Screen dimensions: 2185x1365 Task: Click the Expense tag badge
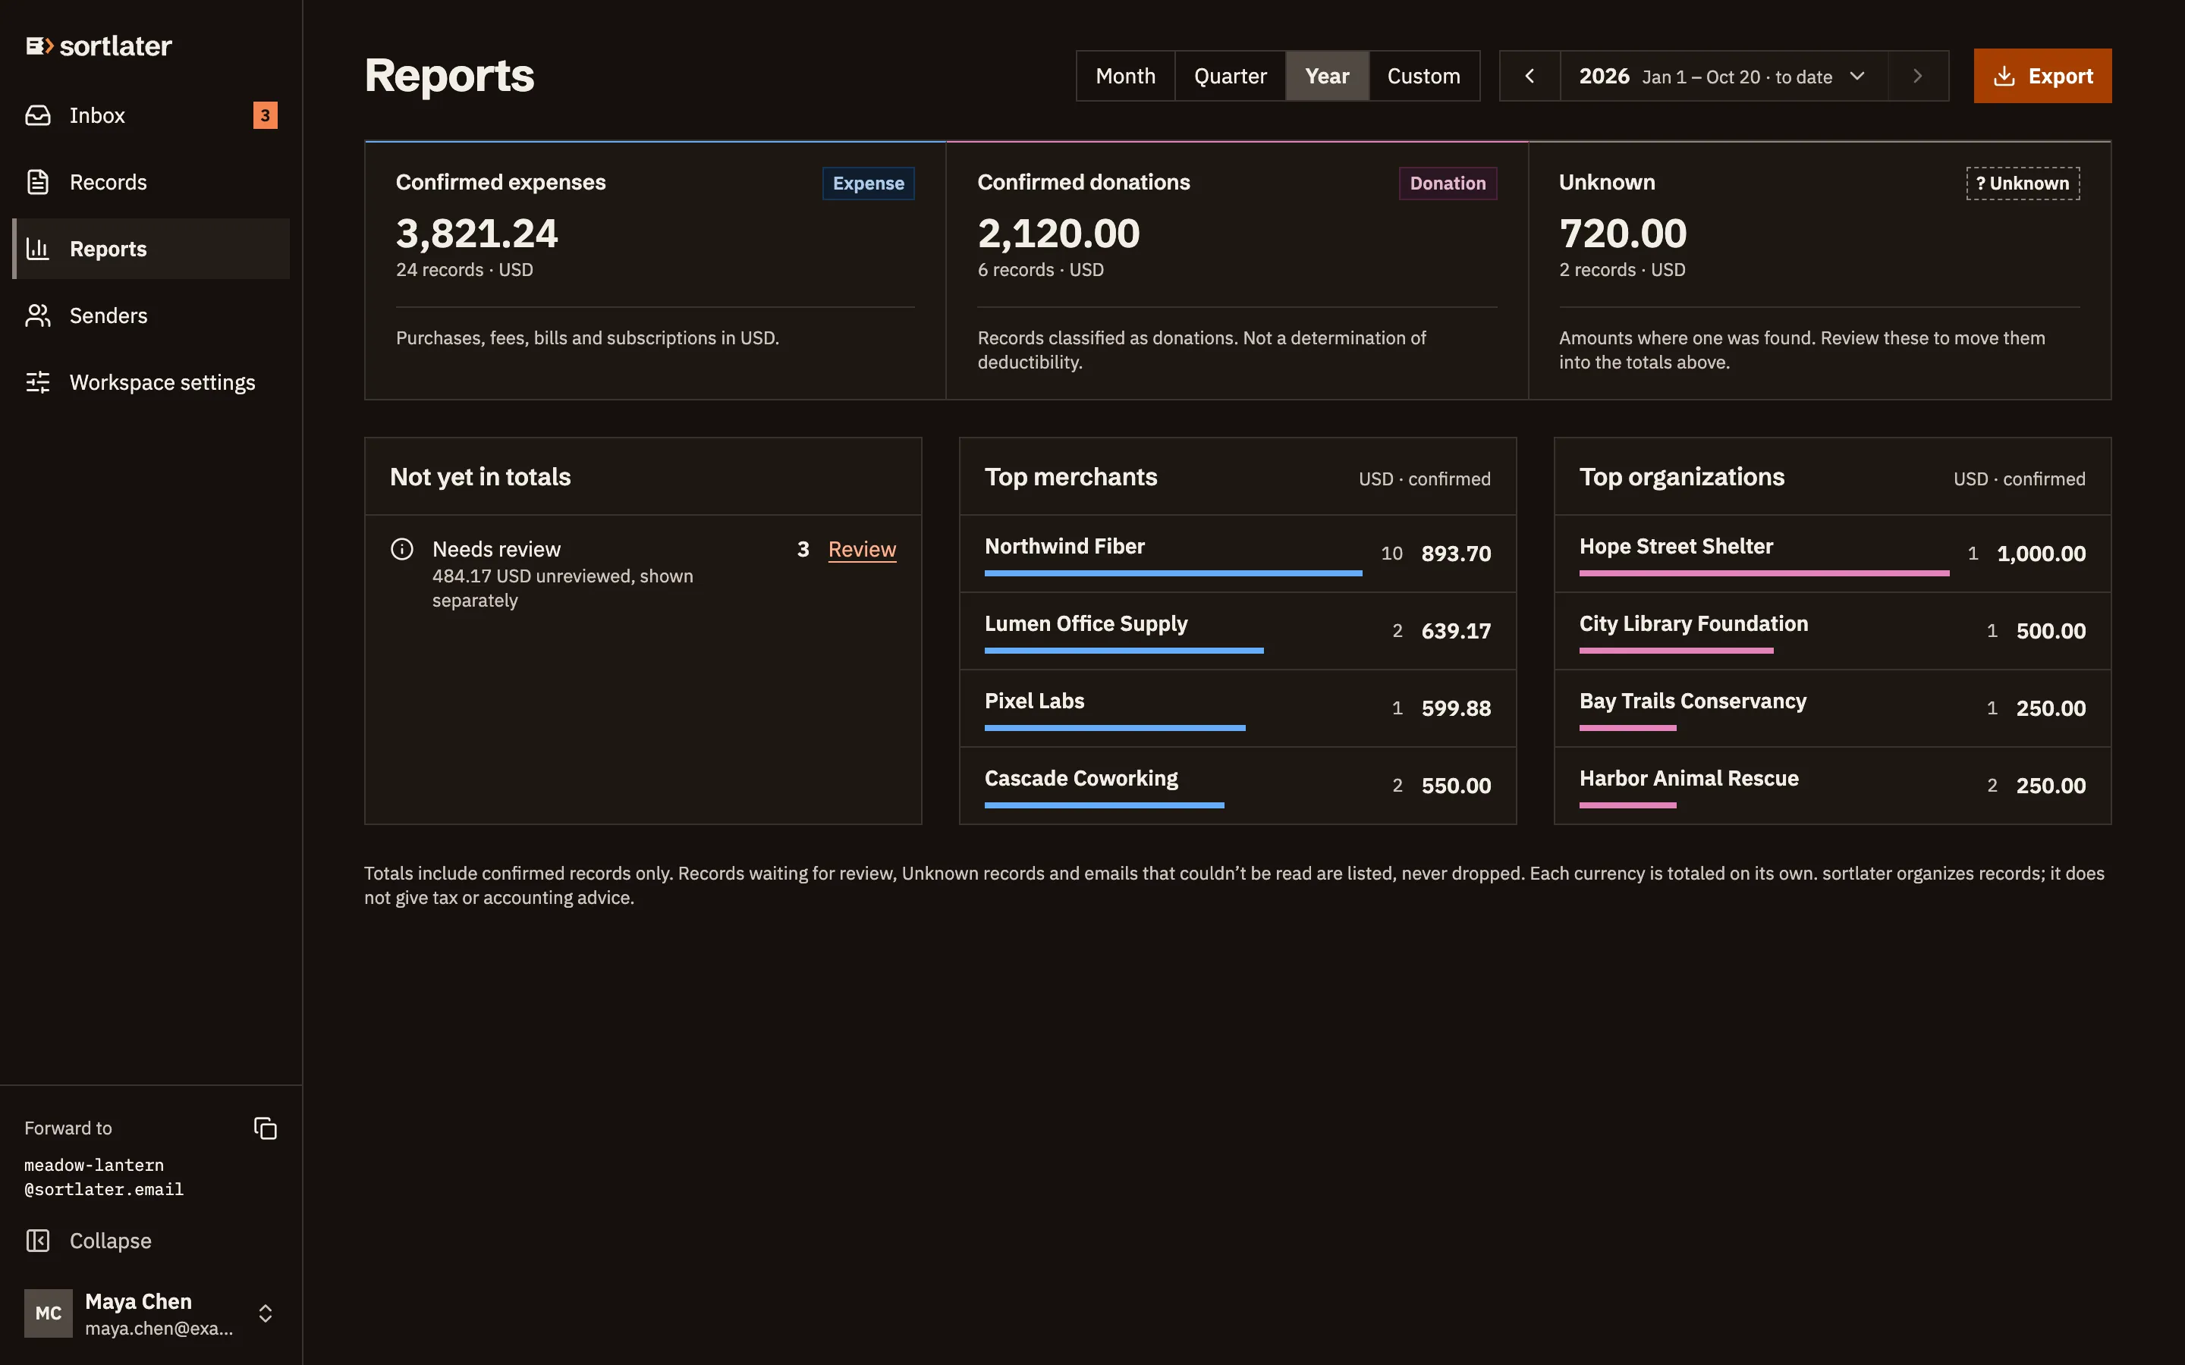(x=868, y=184)
